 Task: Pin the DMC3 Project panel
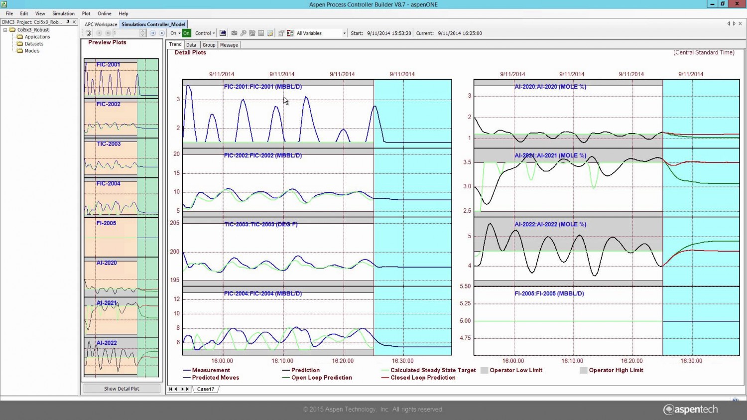point(68,22)
